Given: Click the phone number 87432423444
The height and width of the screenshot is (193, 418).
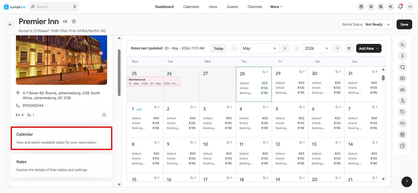Looking at the screenshot, I should [x=33, y=105].
